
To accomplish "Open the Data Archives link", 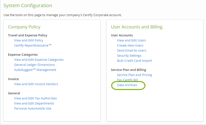I will (x=127, y=85).
